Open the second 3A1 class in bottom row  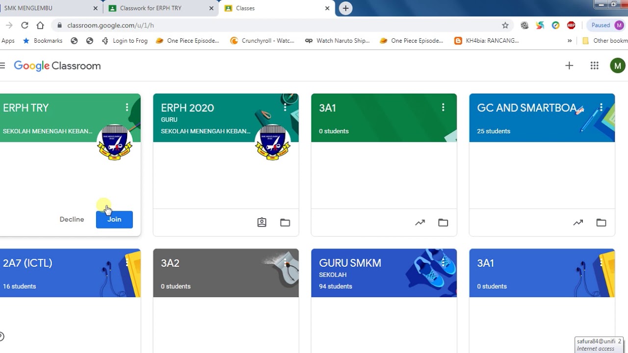tap(485, 263)
